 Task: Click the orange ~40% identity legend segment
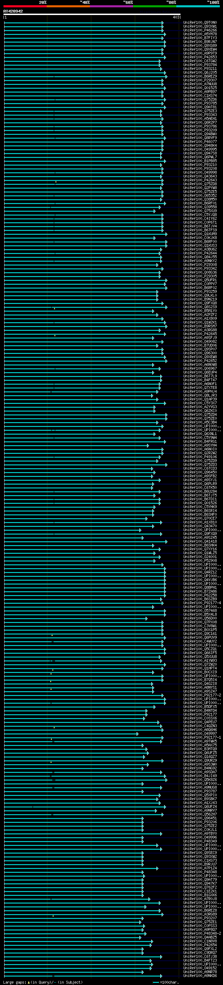[68, 7]
